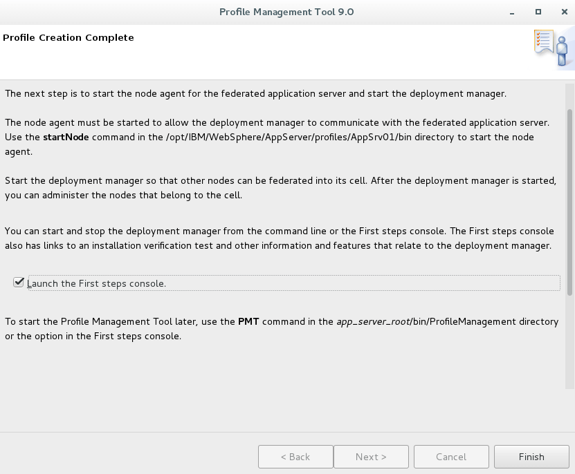Click the disabled Next button
This screenshot has height=474, width=575.
371,457
